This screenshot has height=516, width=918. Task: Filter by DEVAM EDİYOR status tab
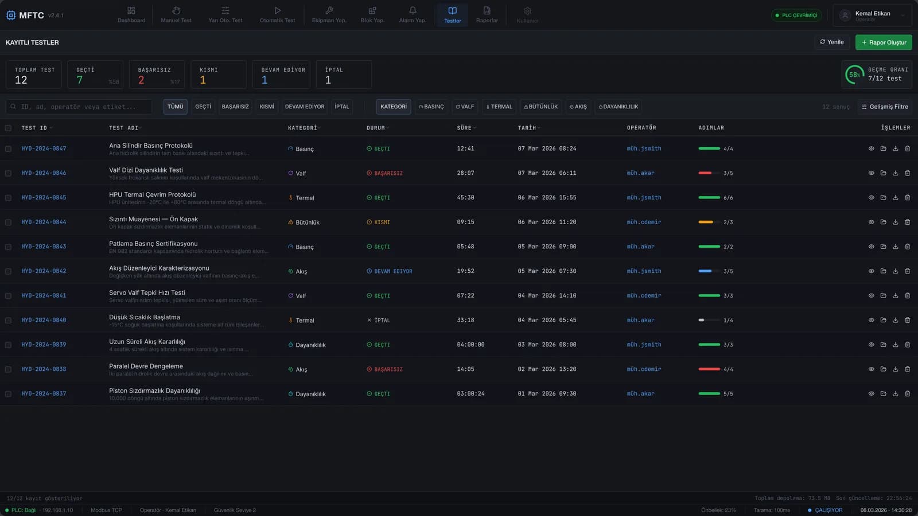pyautogui.click(x=305, y=107)
